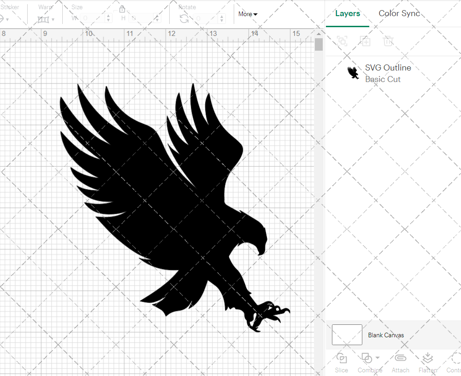Screen dimensions: 461x376
Task: Increment the Width stepper arrows
Action: [x=108, y=16]
